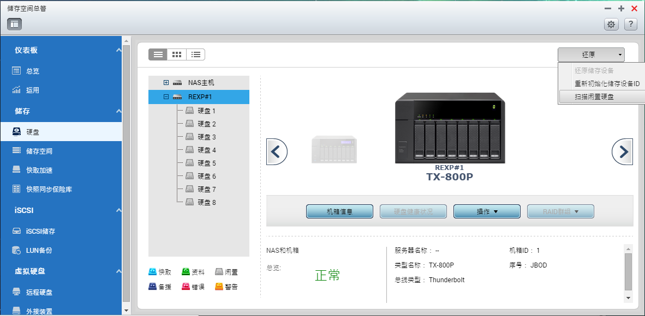Open 快照同步保险库 in the sidebar
Viewport: 645px width, 316px height.
coord(49,190)
